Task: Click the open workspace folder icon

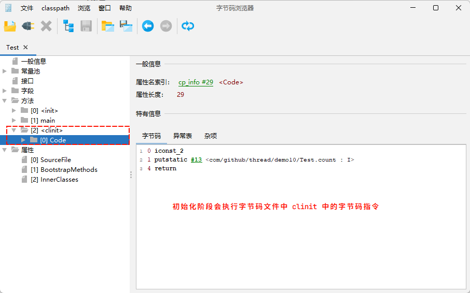Action: [x=107, y=26]
